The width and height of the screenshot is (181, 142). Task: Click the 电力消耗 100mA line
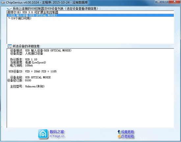[x=21, y=66]
